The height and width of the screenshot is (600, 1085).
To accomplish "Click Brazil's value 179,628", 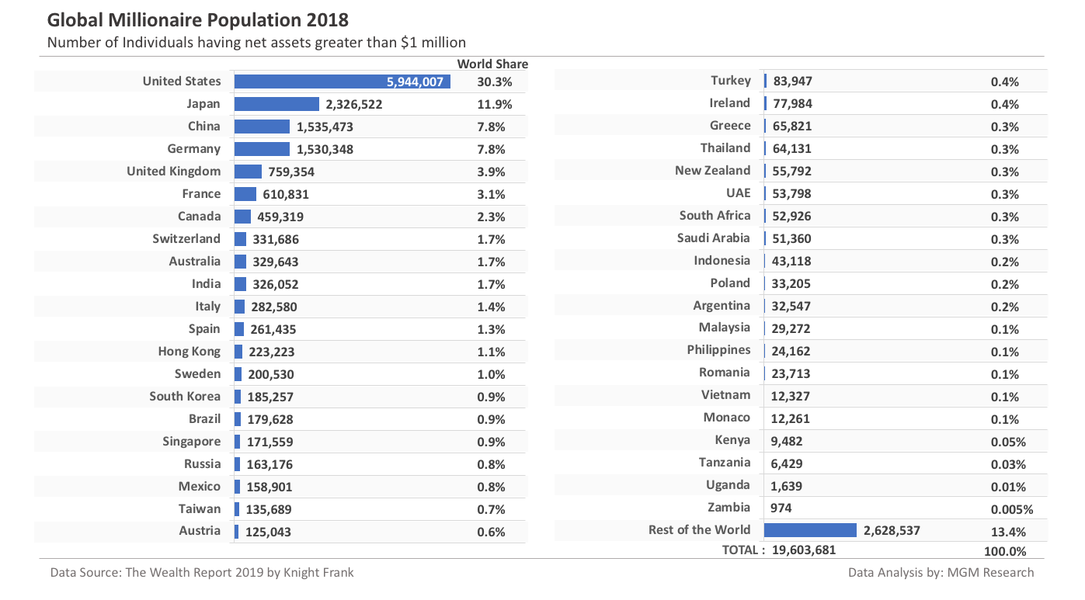I will 270,420.
